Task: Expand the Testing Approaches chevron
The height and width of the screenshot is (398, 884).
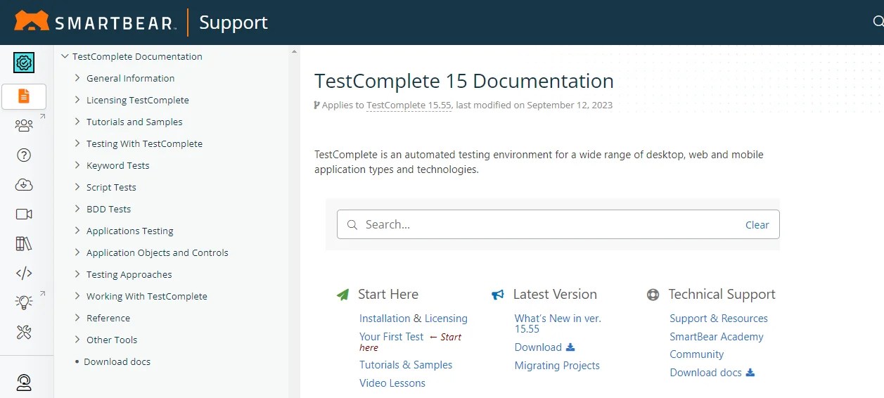Action: tap(77, 274)
